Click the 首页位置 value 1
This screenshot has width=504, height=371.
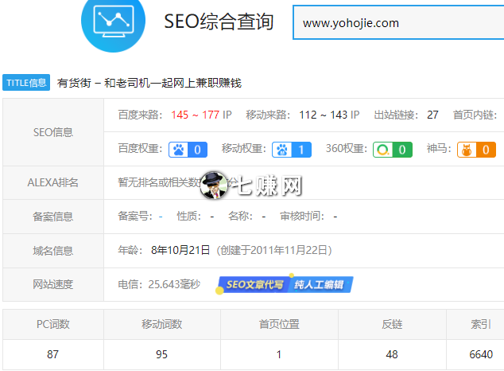(x=279, y=354)
